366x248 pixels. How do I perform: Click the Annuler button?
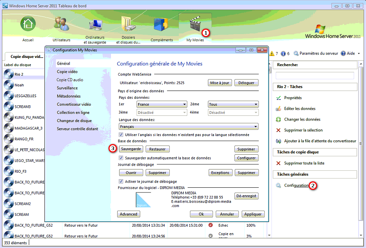[x=227, y=214]
